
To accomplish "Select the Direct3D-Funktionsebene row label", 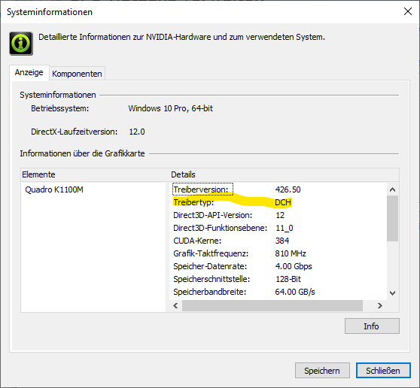I will tap(221, 228).
